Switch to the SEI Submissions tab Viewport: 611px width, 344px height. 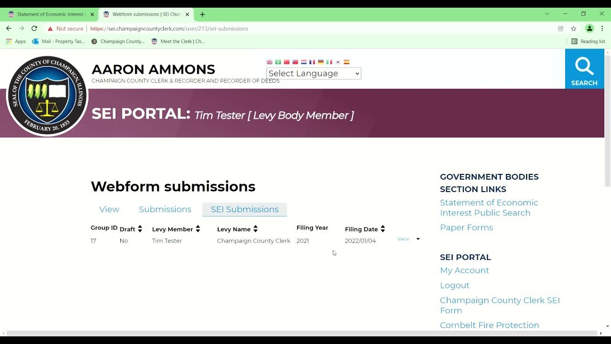[245, 209]
